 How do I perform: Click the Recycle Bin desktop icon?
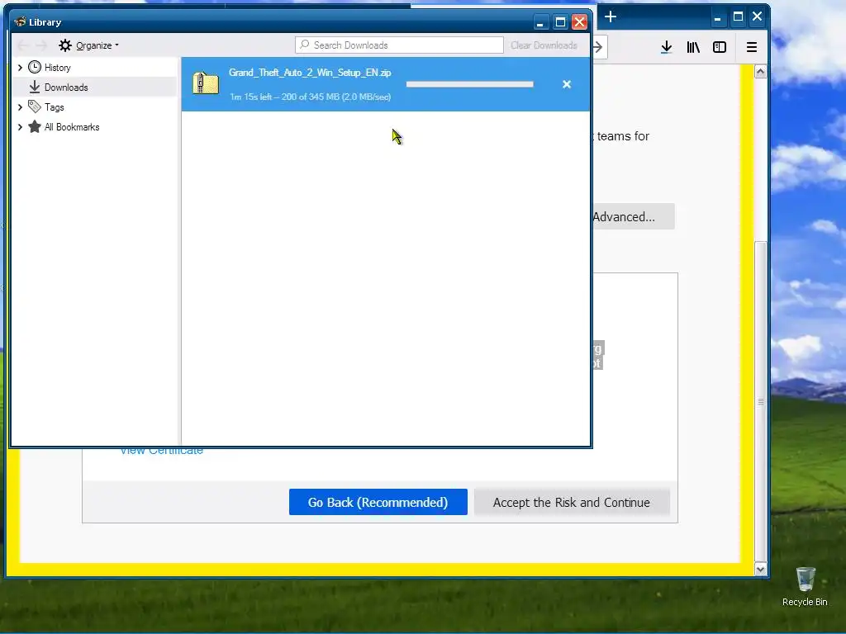(805, 587)
